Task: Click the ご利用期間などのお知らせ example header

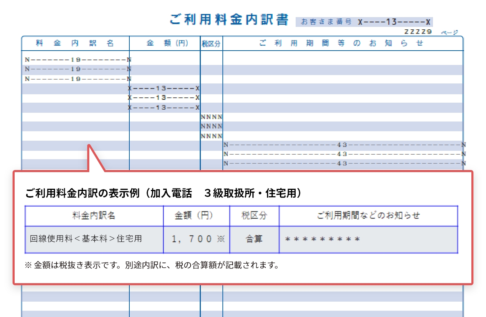Action: pyautogui.click(x=368, y=216)
